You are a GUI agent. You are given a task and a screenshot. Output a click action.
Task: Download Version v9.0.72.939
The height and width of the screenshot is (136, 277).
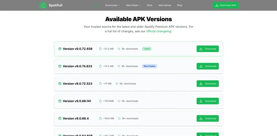click(208, 49)
